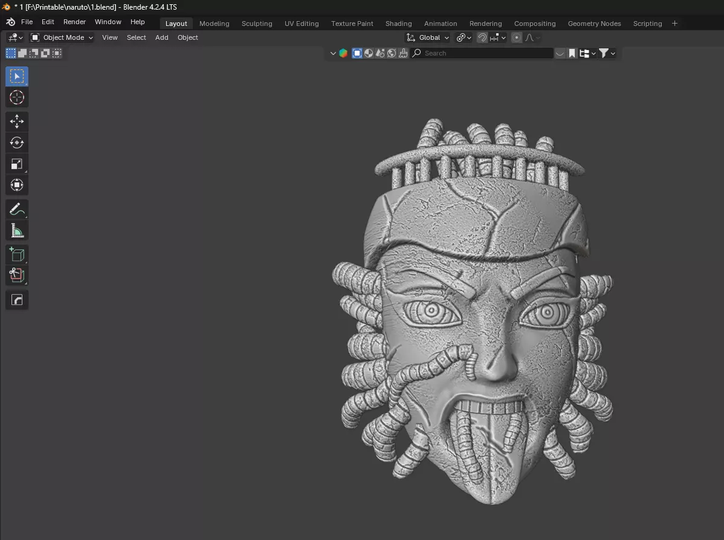Select the Scale tool
724x540 pixels.
[x=17, y=164]
